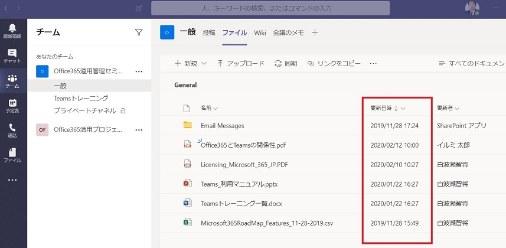
Task: Click the date 2020/02/12 10:00
Action: [x=394, y=145]
